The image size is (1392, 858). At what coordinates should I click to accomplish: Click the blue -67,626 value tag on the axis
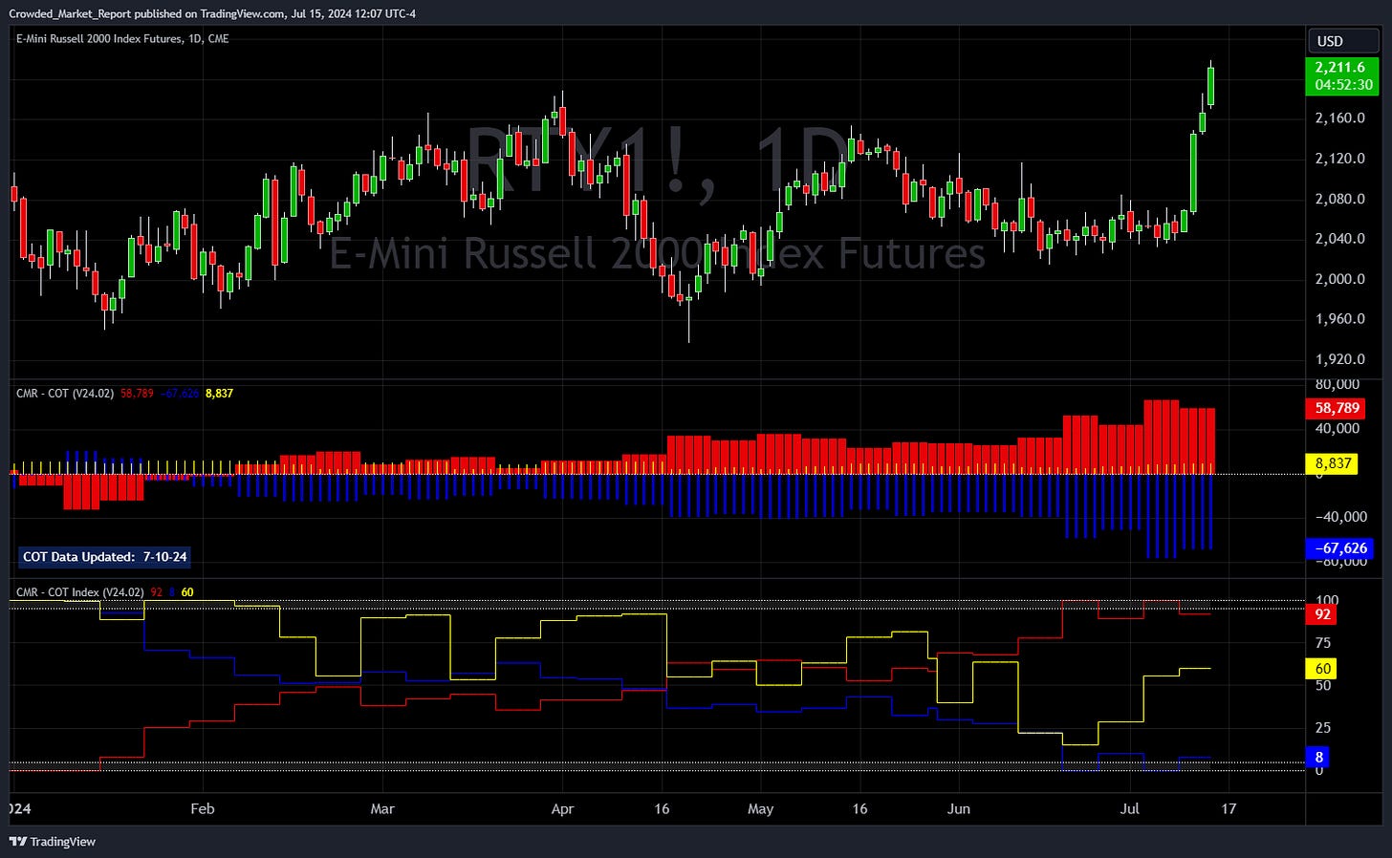(1339, 548)
